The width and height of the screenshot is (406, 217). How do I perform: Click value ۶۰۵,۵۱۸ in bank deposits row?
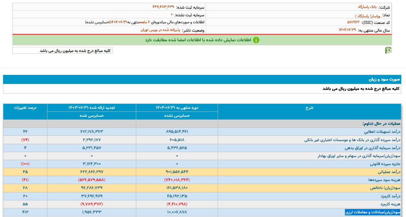tap(177, 140)
